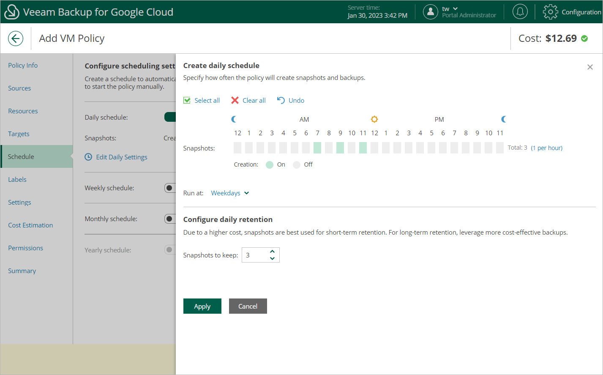The height and width of the screenshot is (375, 603).
Task: Open the Run at Weekdays dropdown
Action: (230, 193)
